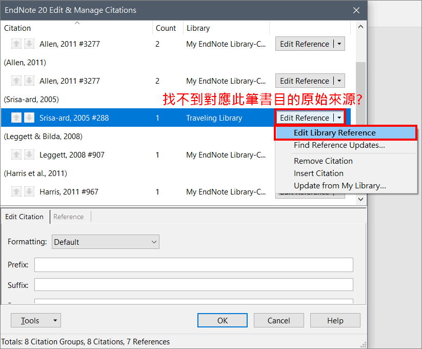Click the (Srisa-ard, 2005) group heading
The image size is (422, 349).
(31, 100)
